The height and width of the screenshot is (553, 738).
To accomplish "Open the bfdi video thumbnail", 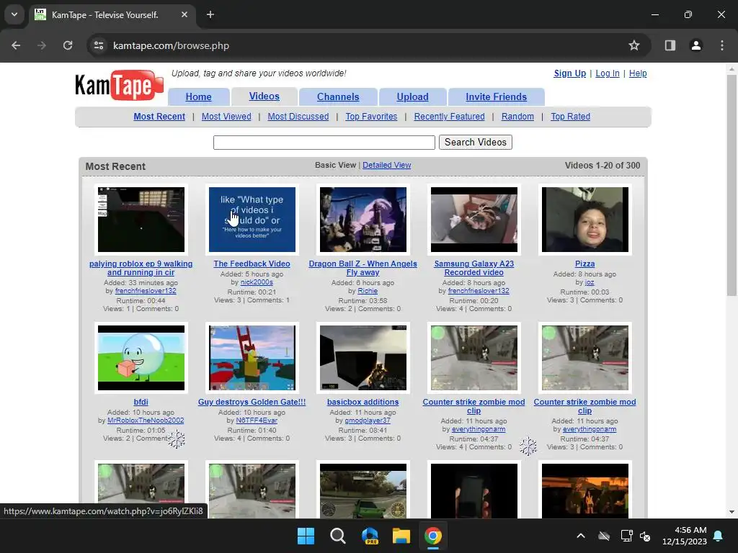I will [x=141, y=358].
